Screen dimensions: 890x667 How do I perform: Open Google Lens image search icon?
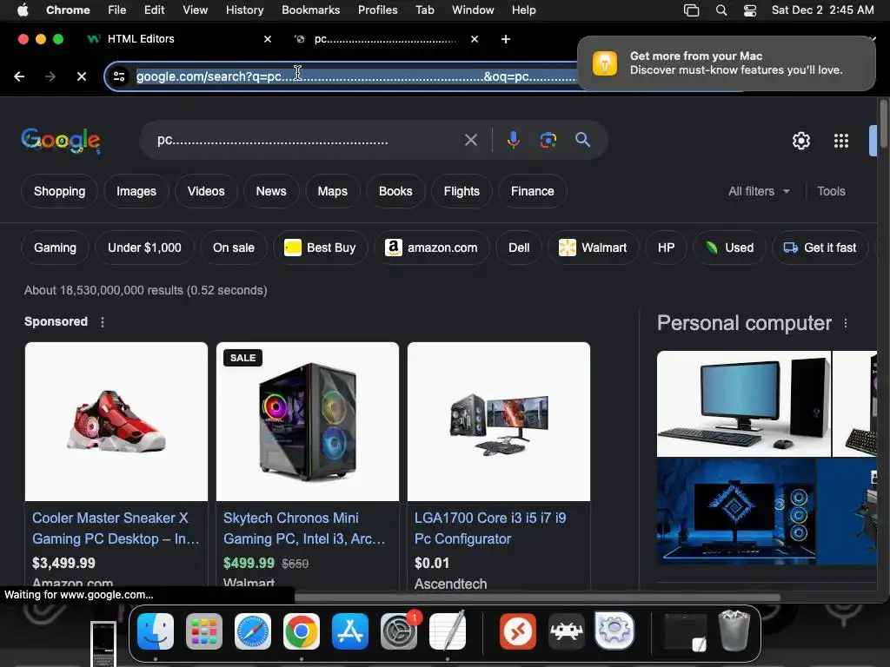[x=548, y=140]
